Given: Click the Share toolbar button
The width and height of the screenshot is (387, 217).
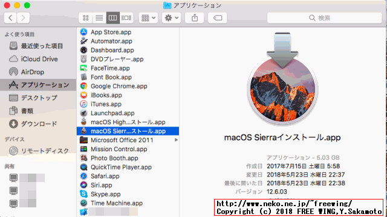Looking at the screenshot, I should 195,17.
